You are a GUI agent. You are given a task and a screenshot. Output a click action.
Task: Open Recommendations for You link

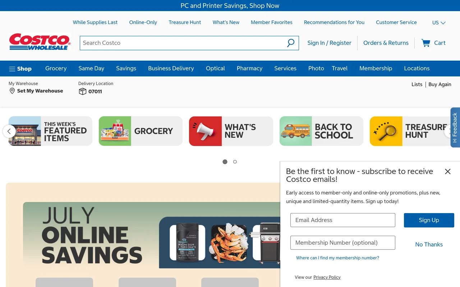(334, 22)
